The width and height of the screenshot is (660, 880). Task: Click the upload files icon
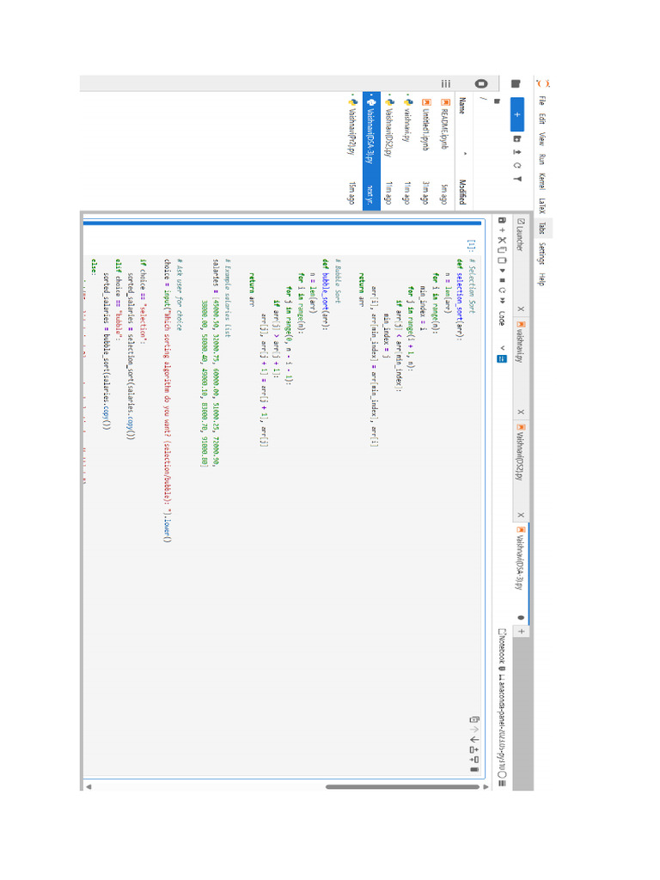point(516,152)
